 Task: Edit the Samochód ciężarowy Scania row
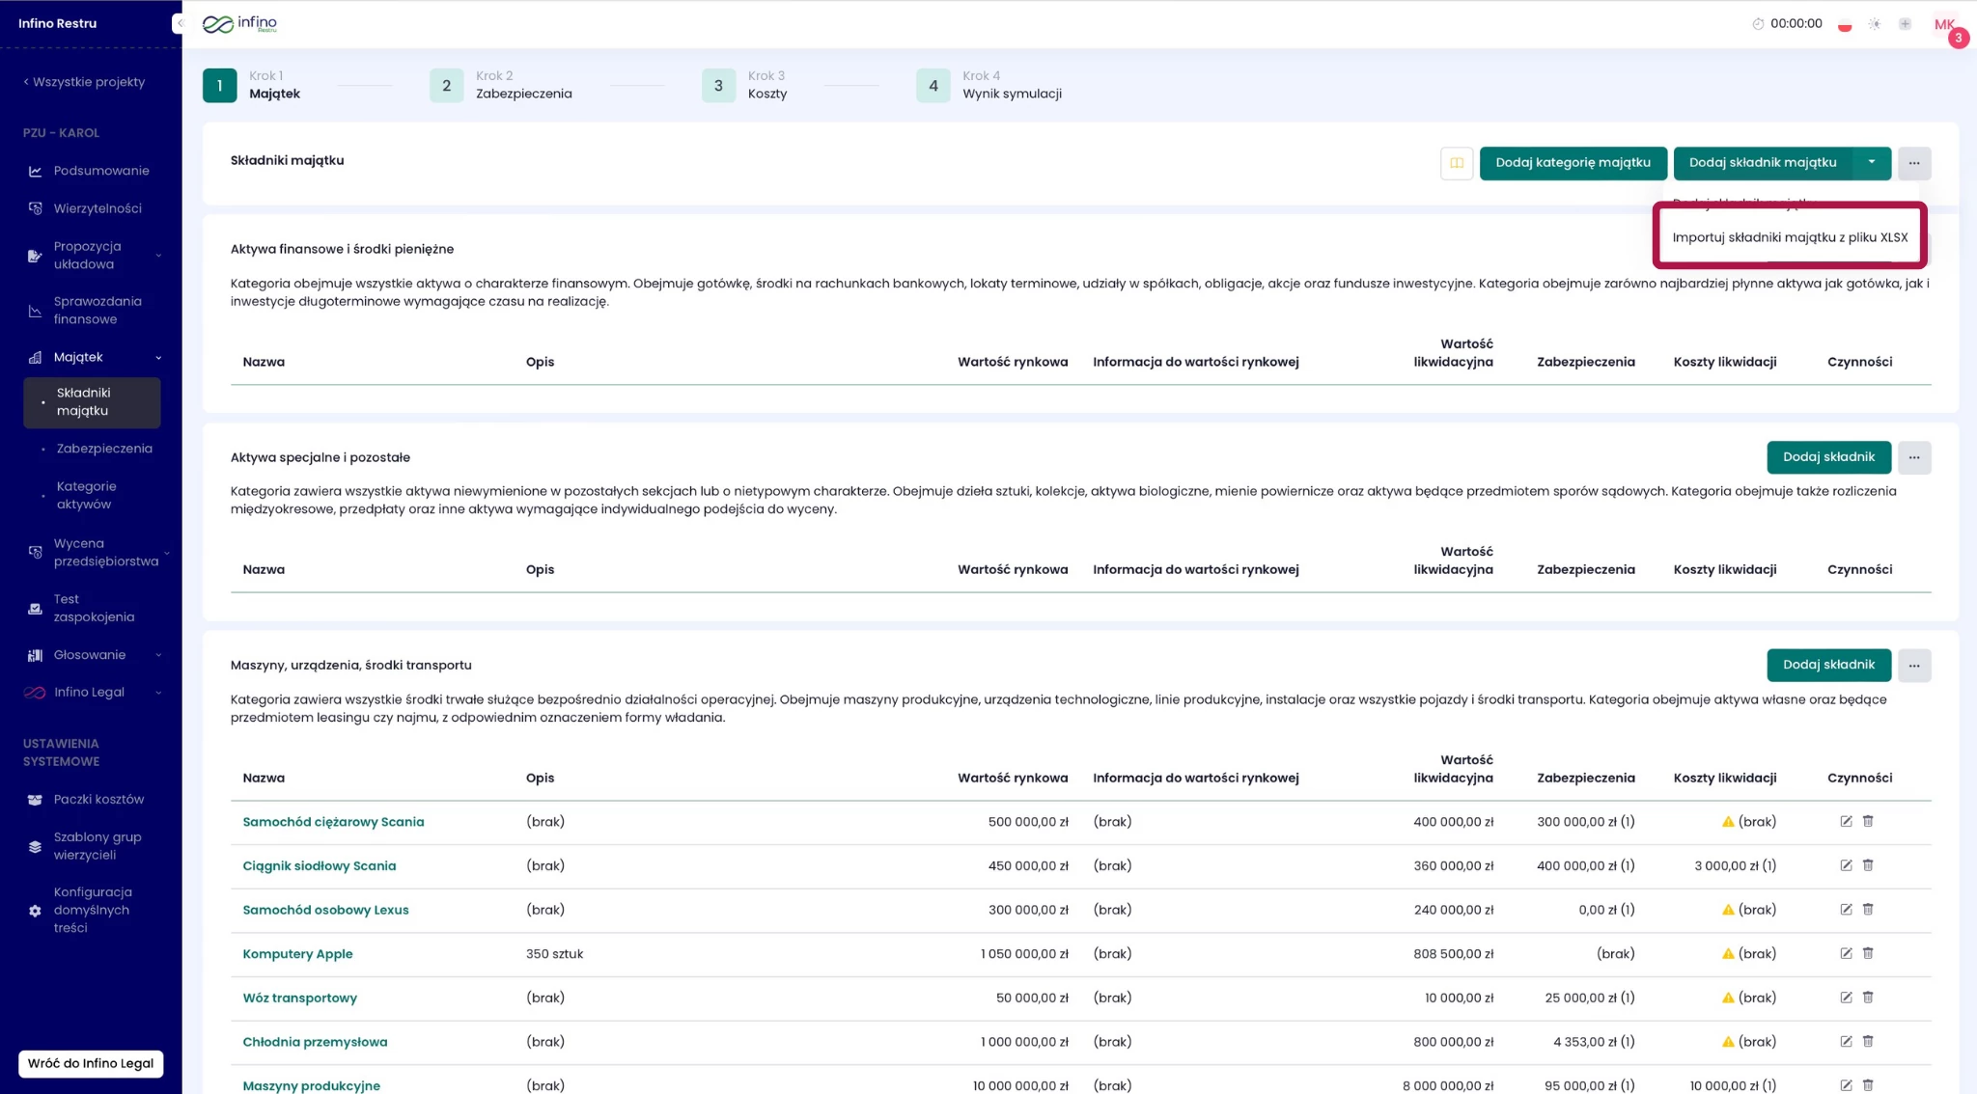pyautogui.click(x=1846, y=822)
